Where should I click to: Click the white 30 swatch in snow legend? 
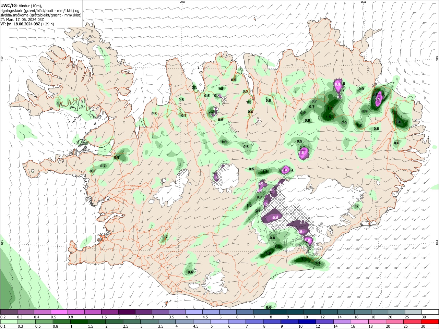430,312
